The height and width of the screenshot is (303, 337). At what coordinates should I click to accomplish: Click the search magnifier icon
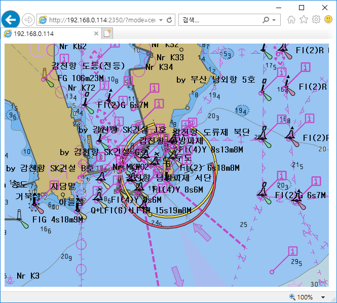pyautogui.click(x=266, y=20)
